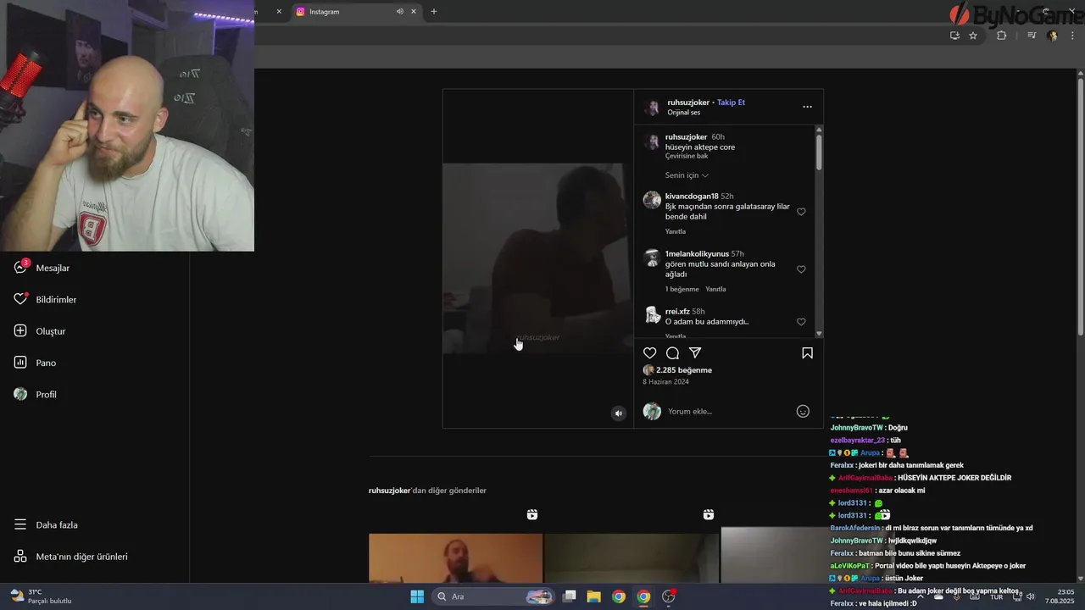The height and width of the screenshot is (610, 1085).
Task: Click install app icon in address bar
Action: 954,36
